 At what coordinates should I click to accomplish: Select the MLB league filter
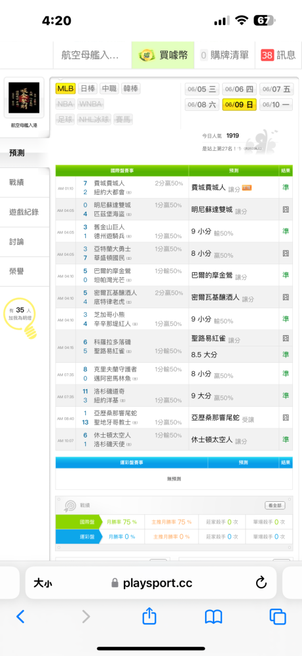tap(66, 89)
